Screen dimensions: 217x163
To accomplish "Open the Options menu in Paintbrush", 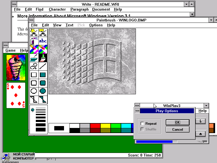I will [96, 25].
